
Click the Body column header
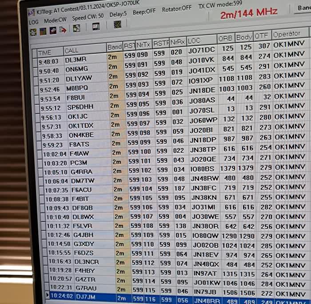tap(244, 37)
